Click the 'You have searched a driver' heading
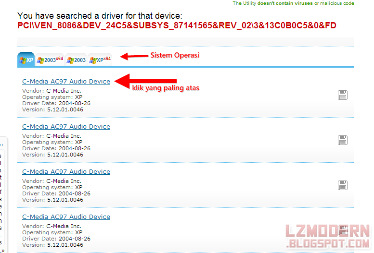The height and width of the screenshot is (253, 374). pyautogui.click(x=100, y=16)
